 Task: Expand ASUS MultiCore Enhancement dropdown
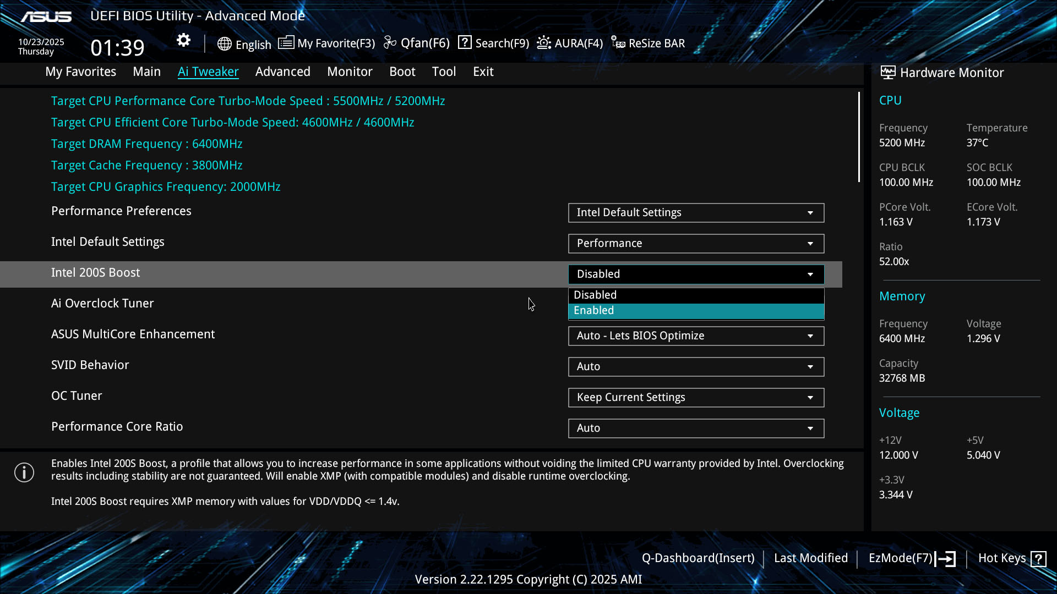(696, 336)
